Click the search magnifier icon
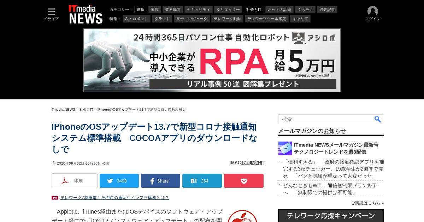Viewport: 424px width, 222px height. [x=378, y=119]
